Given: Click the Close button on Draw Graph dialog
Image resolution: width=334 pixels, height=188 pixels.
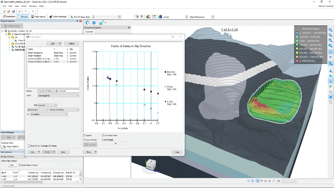Looking at the screenshot, I should [177, 152].
